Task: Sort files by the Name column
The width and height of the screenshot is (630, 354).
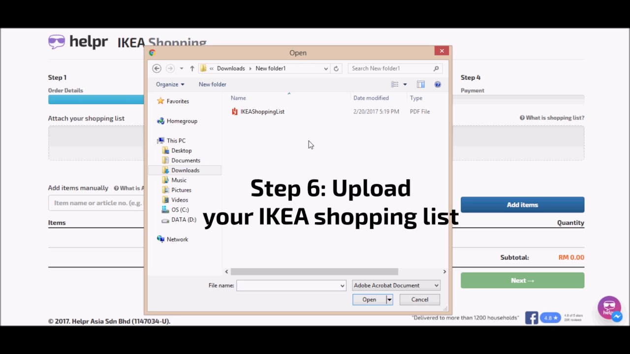Action: point(238,98)
